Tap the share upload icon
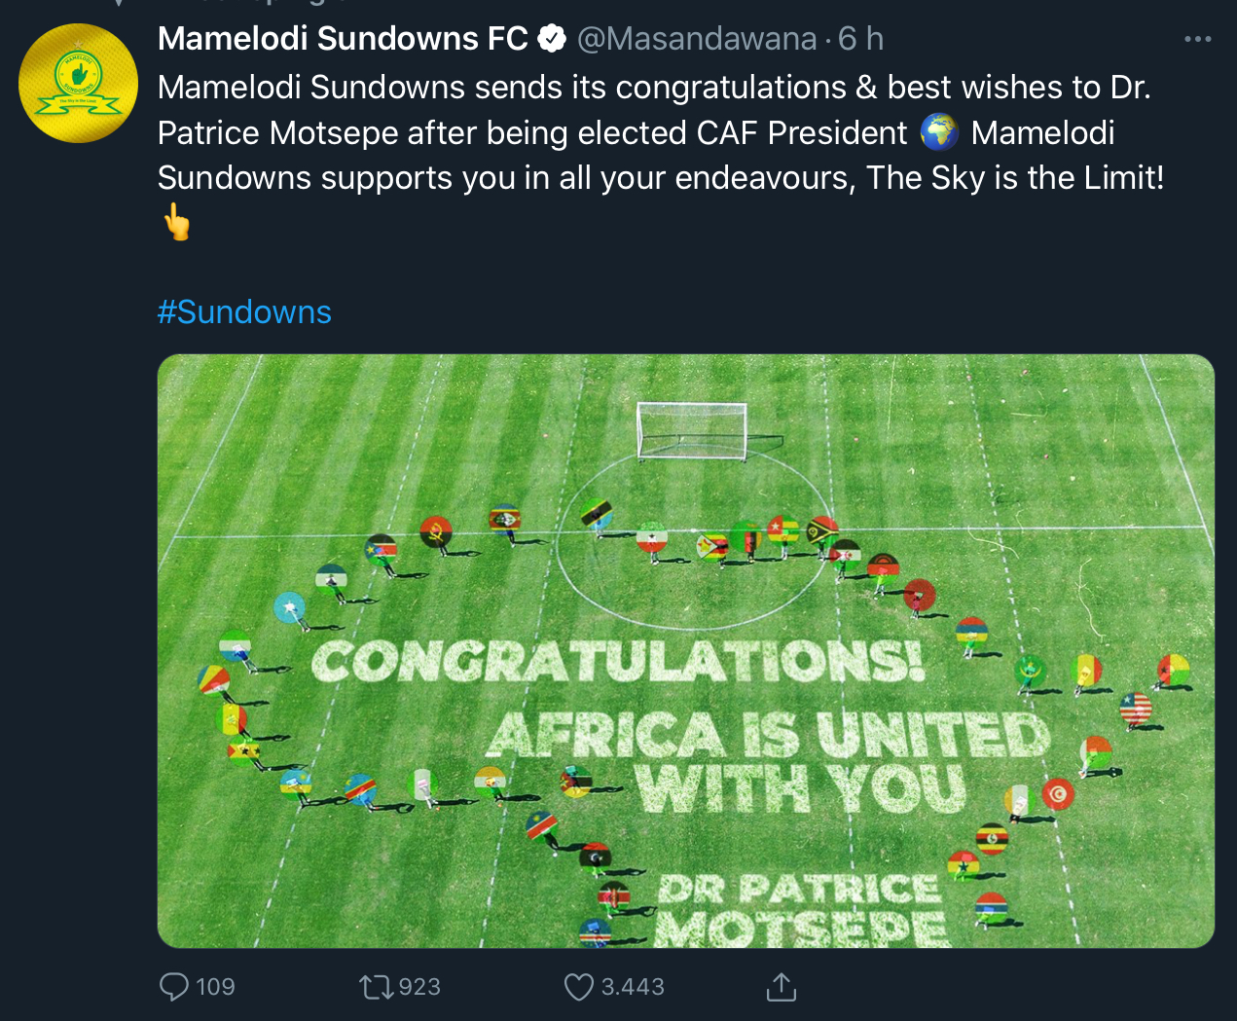This screenshot has height=1021, width=1237. (x=781, y=987)
